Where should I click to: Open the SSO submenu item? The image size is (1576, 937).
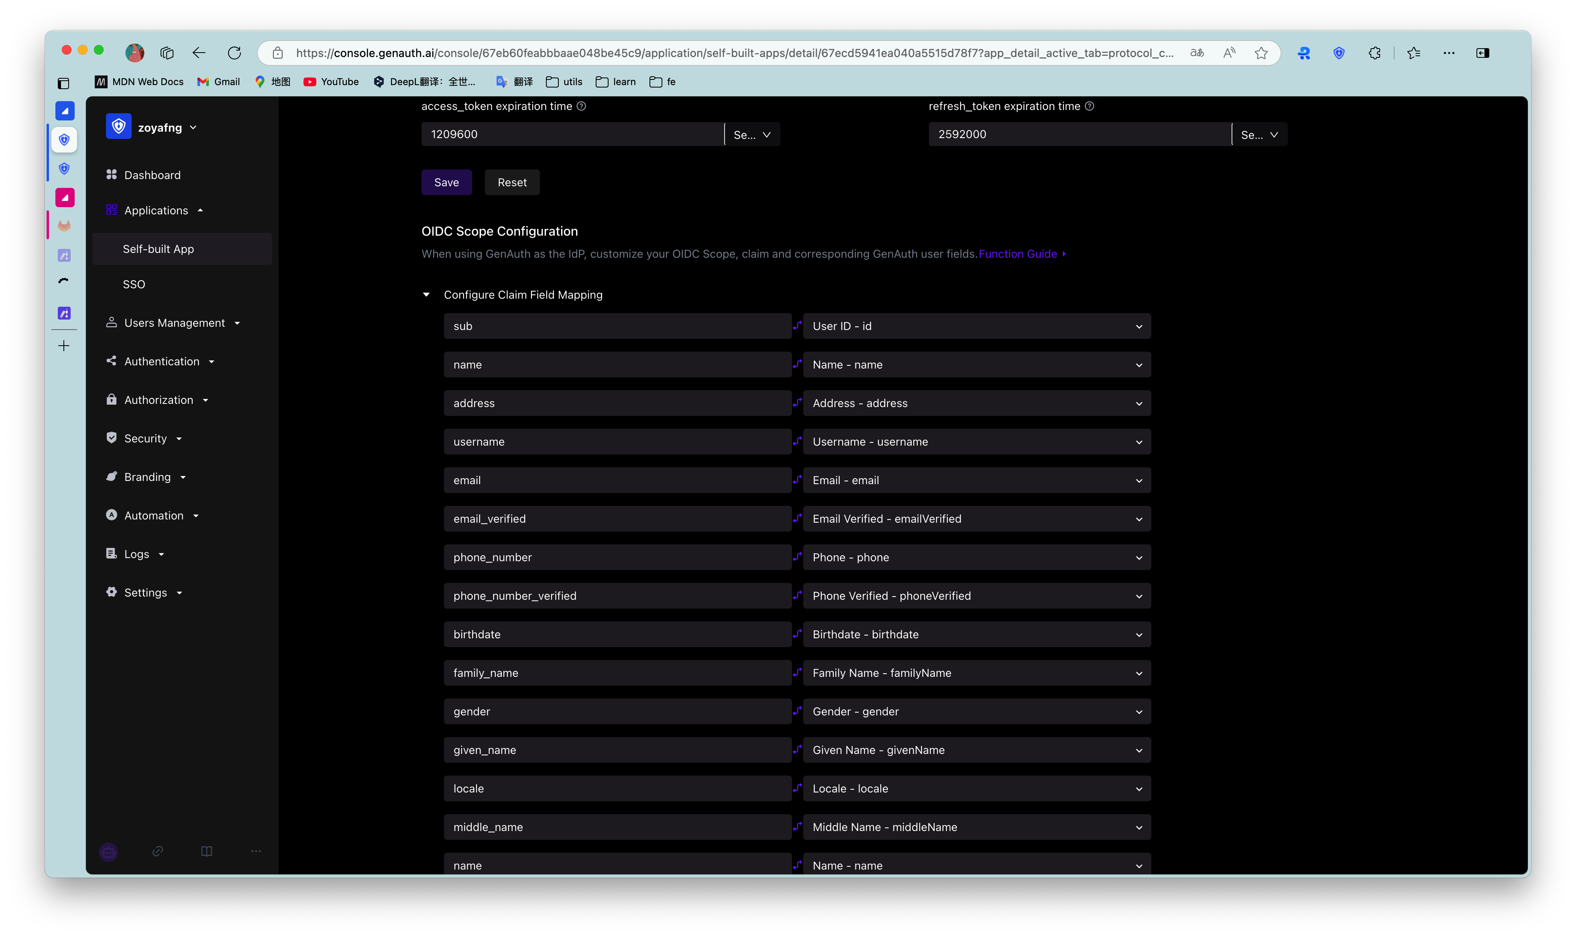[134, 284]
